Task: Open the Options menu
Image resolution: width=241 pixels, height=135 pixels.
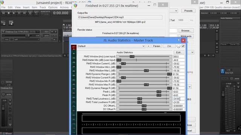Action: [53, 7]
